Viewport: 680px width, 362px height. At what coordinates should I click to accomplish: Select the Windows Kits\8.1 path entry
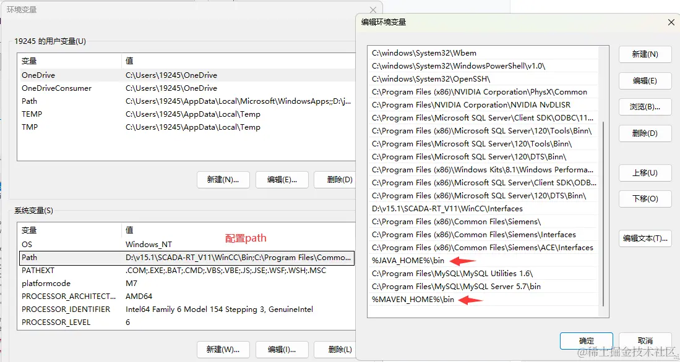click(x=483, y=170)
